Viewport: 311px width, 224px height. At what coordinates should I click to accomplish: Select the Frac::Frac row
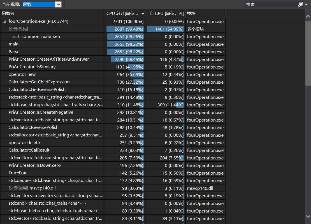pyautogui.click(x=113, y=173)
